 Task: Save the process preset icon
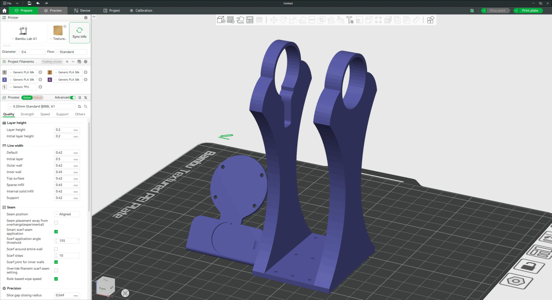pyautogui.click(x=79, y=107)
